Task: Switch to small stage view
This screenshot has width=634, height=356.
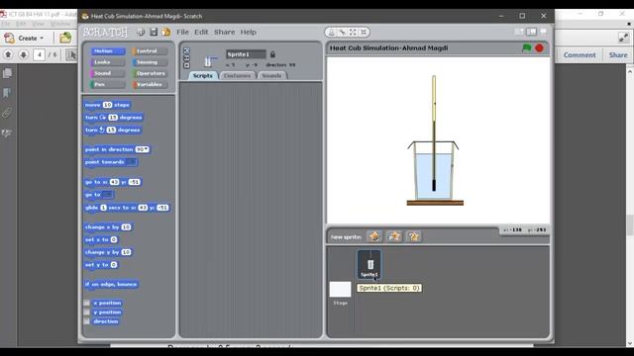Action: coord(519,32)
